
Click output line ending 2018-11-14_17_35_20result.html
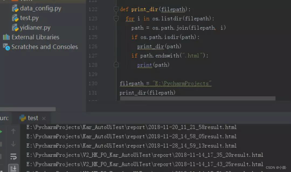point(145,155)
